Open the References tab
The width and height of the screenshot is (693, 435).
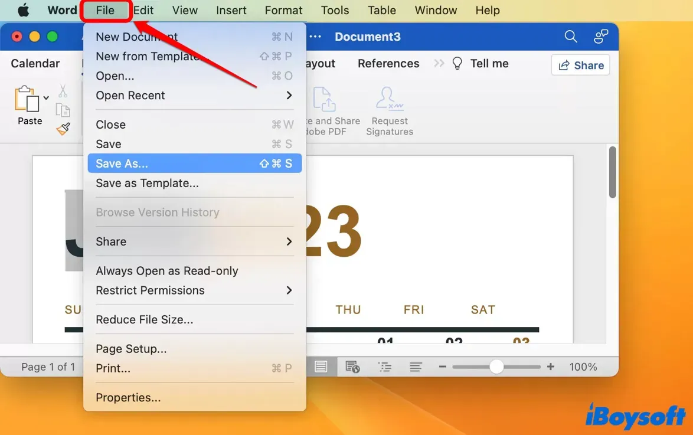388,64
